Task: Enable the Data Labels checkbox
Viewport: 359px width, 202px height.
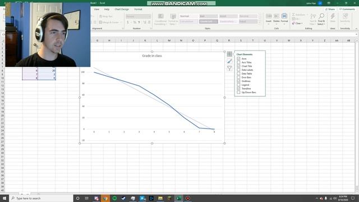Action: click(238, 70)
